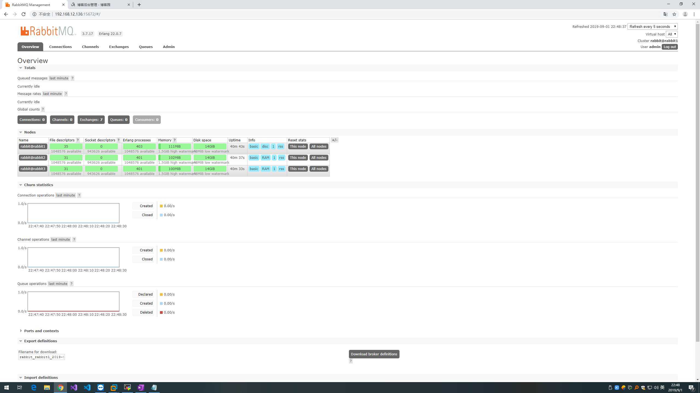The image size is (700, 393).
Task: Click the taskbar clock showing 22:48
Action: 675,388
